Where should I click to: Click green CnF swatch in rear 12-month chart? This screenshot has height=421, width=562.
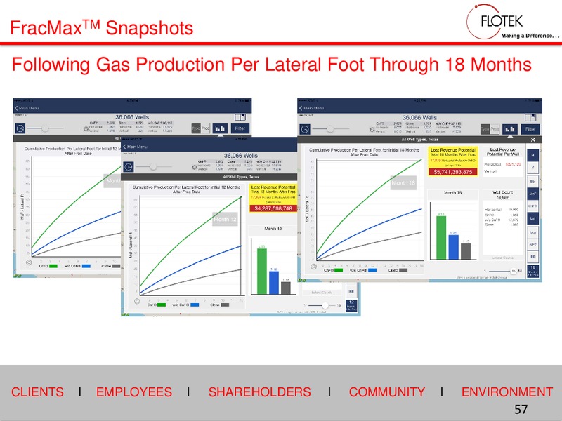pyautogui.click(x=53, y=266)
